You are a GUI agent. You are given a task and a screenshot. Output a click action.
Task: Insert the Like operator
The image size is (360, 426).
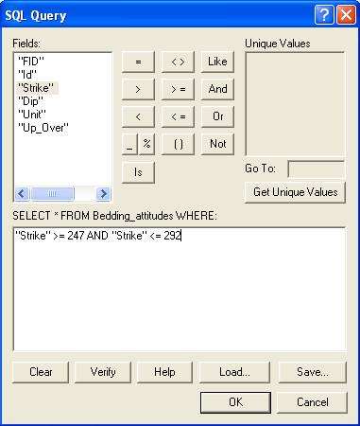[217, 62]
